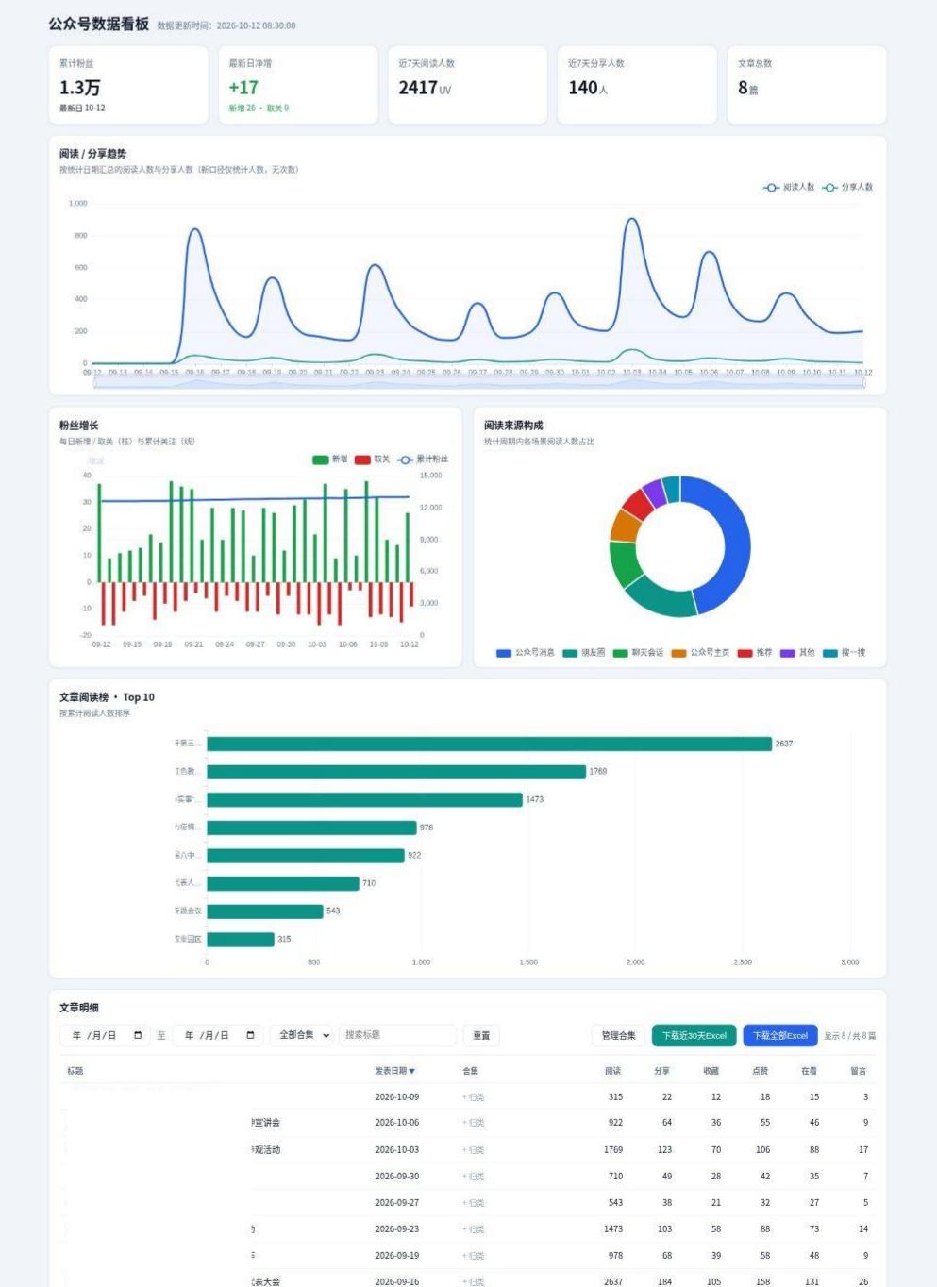Click +归类 in the 2026-09-30 row

pyautogui.click(x=473, y=1177)
